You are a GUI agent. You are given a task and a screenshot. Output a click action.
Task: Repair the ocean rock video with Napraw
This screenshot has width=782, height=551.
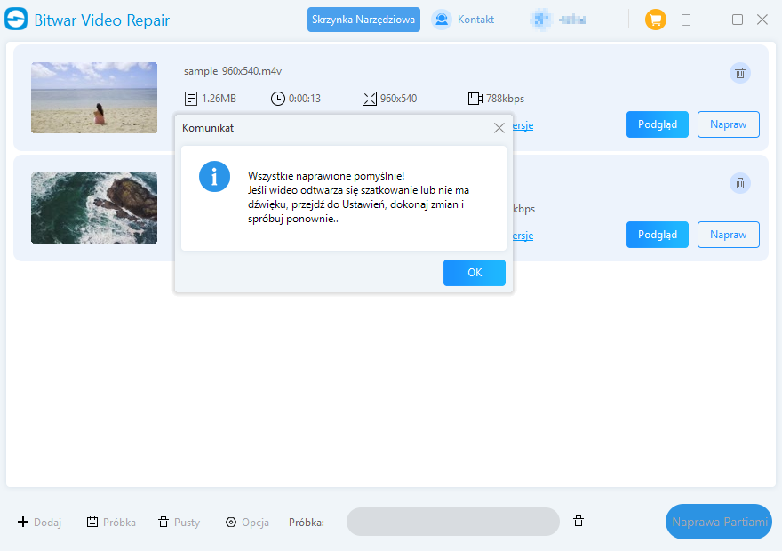[x=728, y=235]
